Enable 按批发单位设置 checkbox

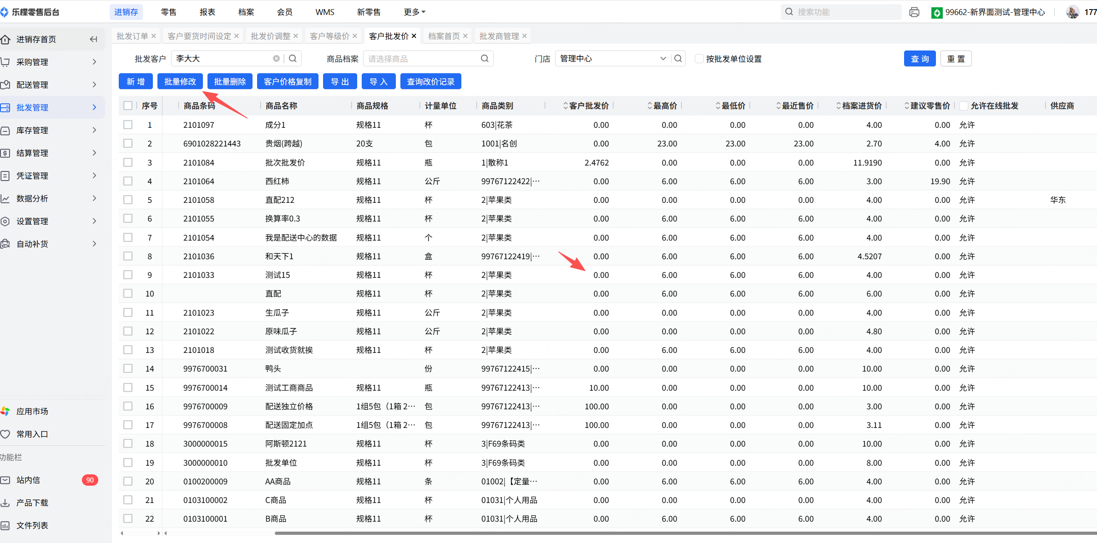pyautogui.click(x=699, y=59)
